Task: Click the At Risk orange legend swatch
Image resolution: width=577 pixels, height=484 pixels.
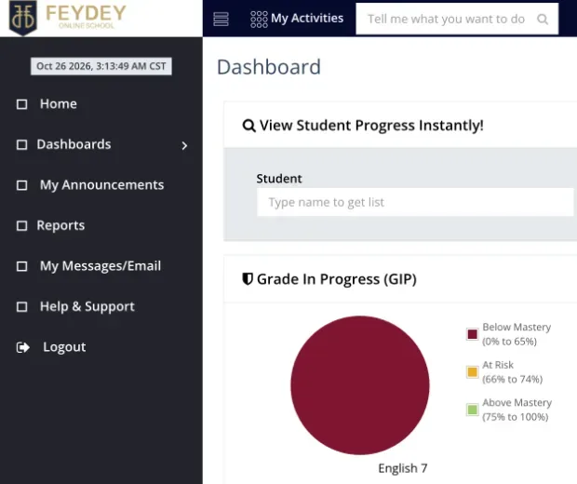Action: 472,371
